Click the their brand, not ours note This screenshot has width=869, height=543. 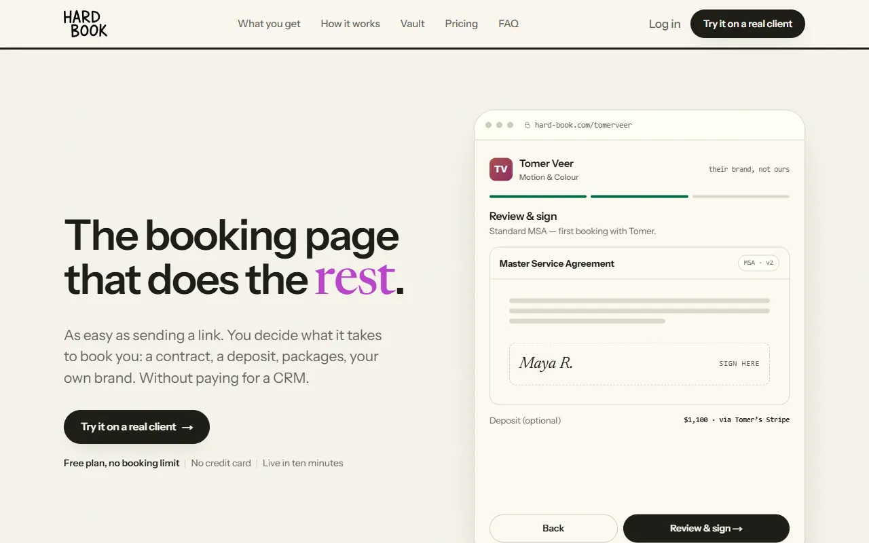click(x=749, y=169)
